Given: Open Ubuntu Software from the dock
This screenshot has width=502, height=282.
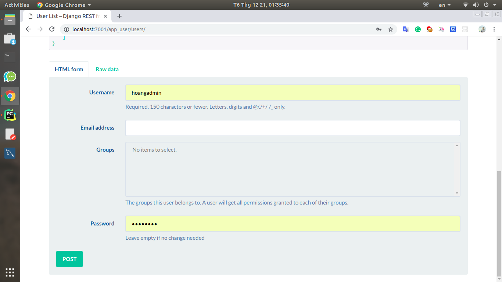Looking at the screenshot, I should click(10, 38).
